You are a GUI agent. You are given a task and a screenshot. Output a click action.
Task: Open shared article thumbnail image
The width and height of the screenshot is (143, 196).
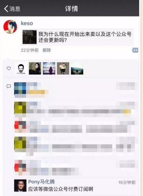pos(30,37)
